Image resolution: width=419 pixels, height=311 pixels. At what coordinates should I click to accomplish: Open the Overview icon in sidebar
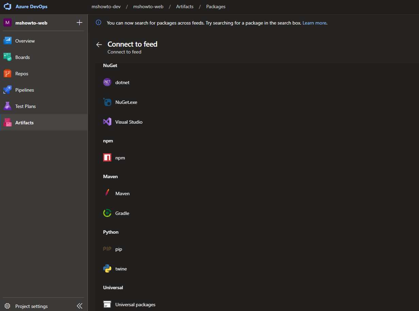click(7, 41)
